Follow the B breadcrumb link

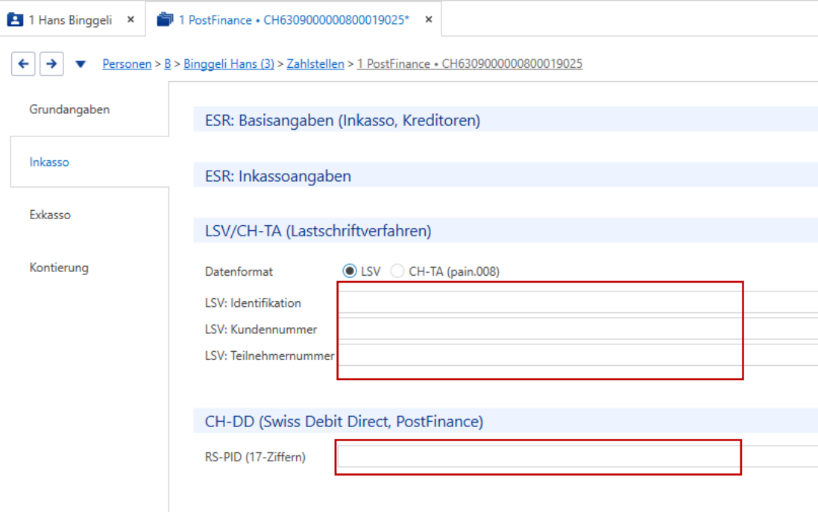pos(168,63)
